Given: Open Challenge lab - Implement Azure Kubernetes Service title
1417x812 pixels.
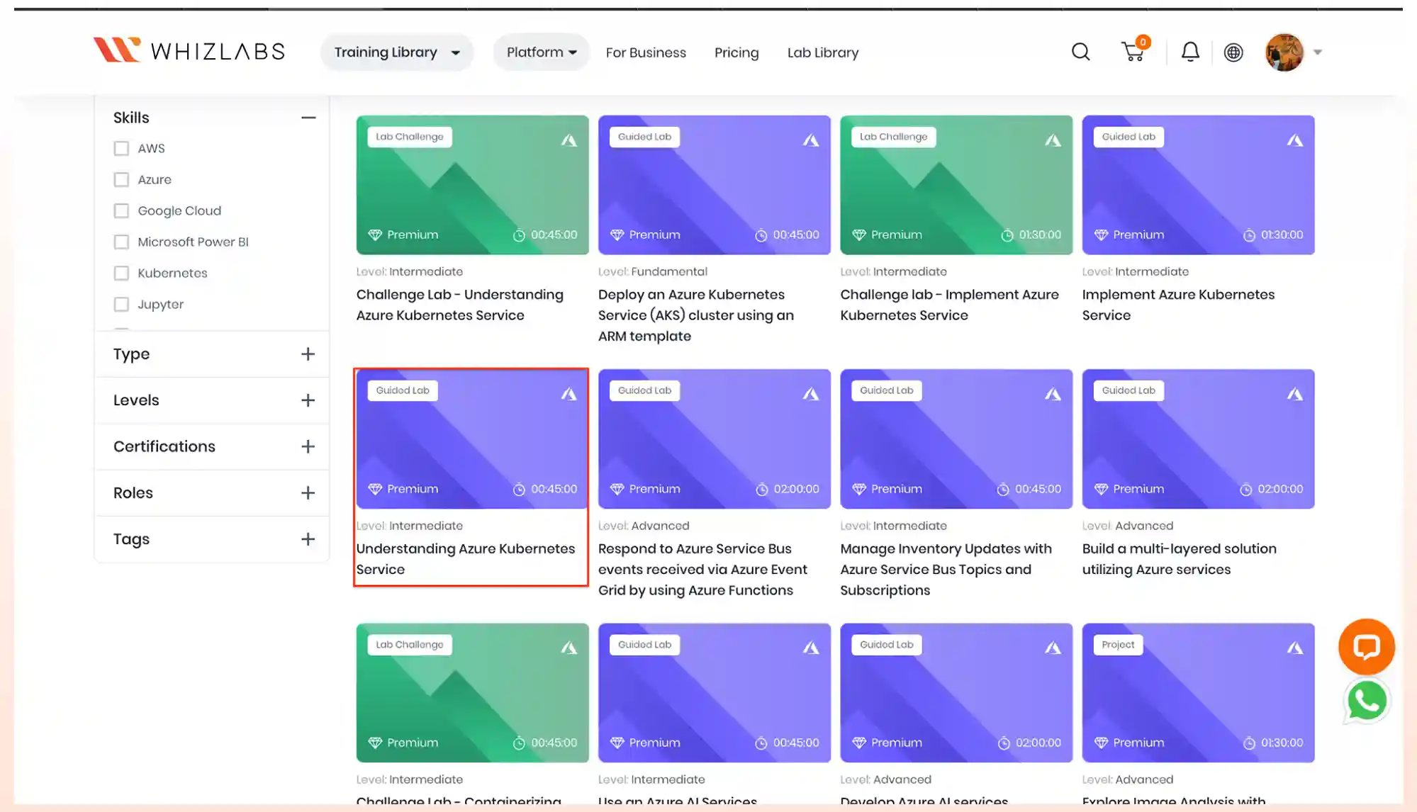Looking at the screenshot, I should [949, 305].
